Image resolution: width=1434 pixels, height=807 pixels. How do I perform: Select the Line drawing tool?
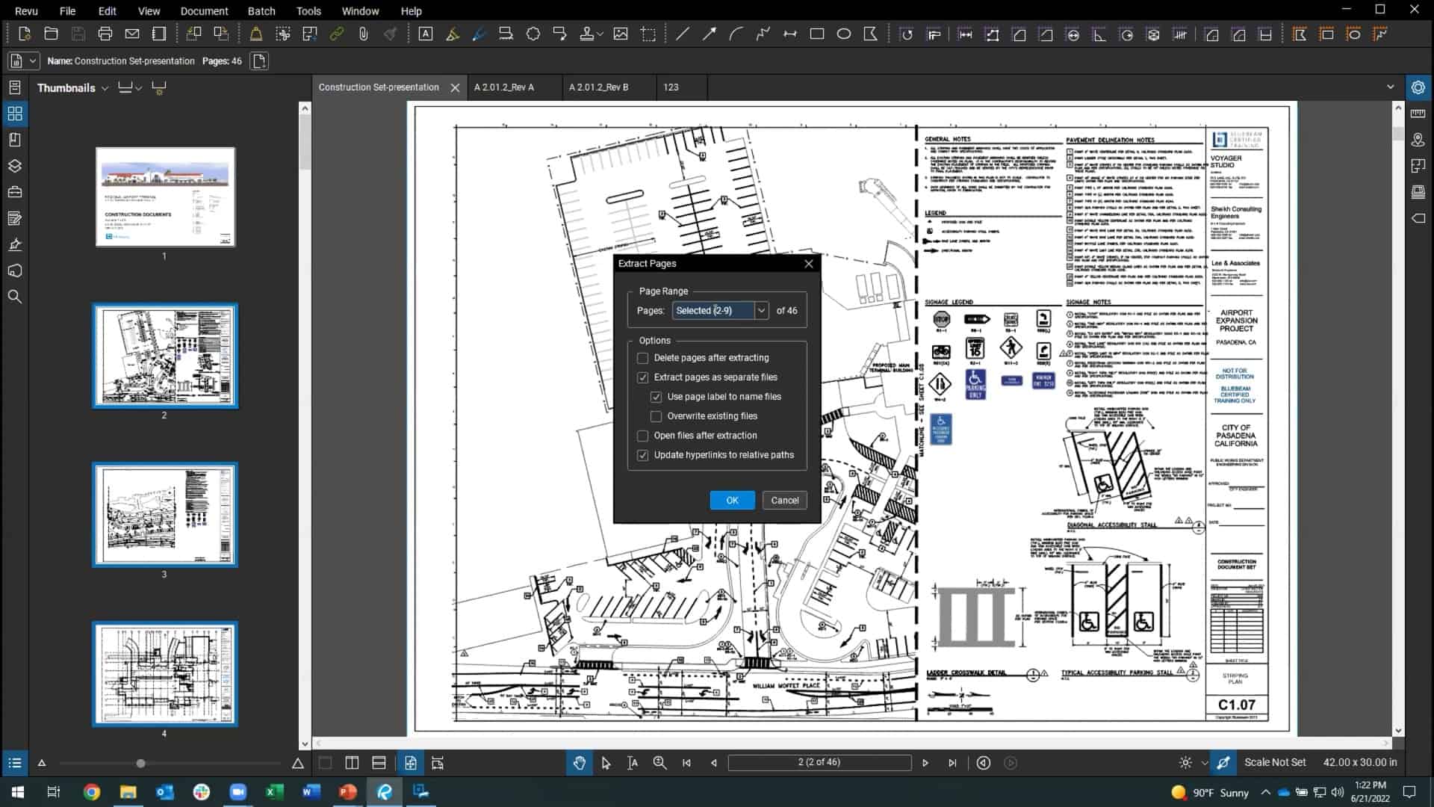(x=682, y=34)
